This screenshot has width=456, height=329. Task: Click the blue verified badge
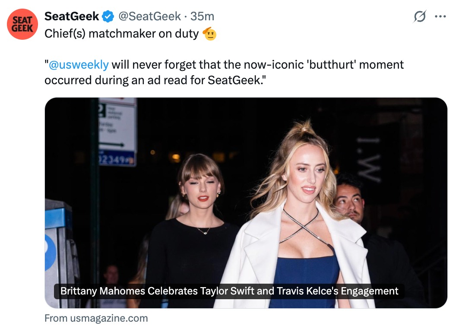tap(108, 17)
